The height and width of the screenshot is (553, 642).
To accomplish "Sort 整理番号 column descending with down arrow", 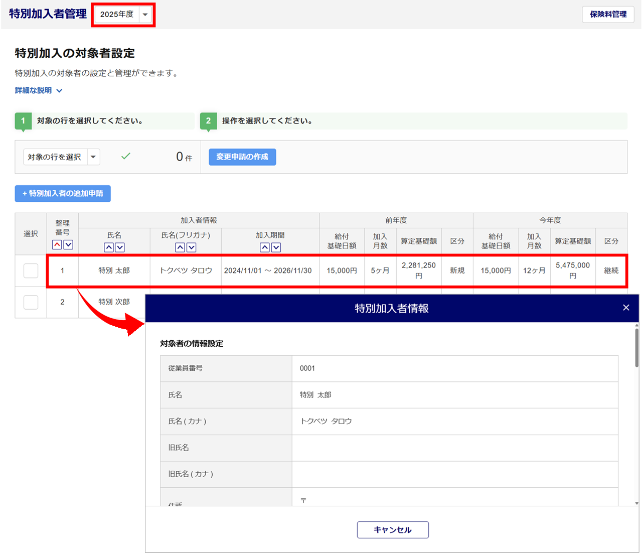I will (x=68, y=245).
